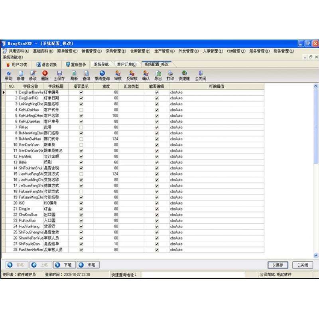Click the 可编辑值 column header
319x319 pixels.
(x=217, y=86)
